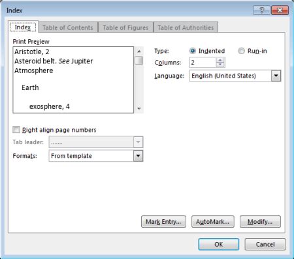Screen dimensions: 294x259
Task: Increase Columns with spinner up arrow
Action: [x=220, y=60]
